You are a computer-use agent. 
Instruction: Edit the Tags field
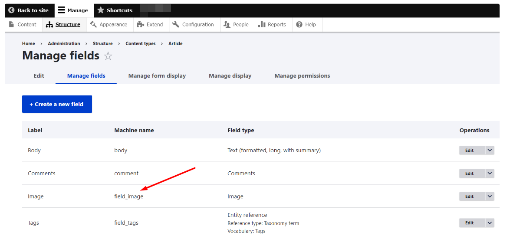tap(470, 223)
